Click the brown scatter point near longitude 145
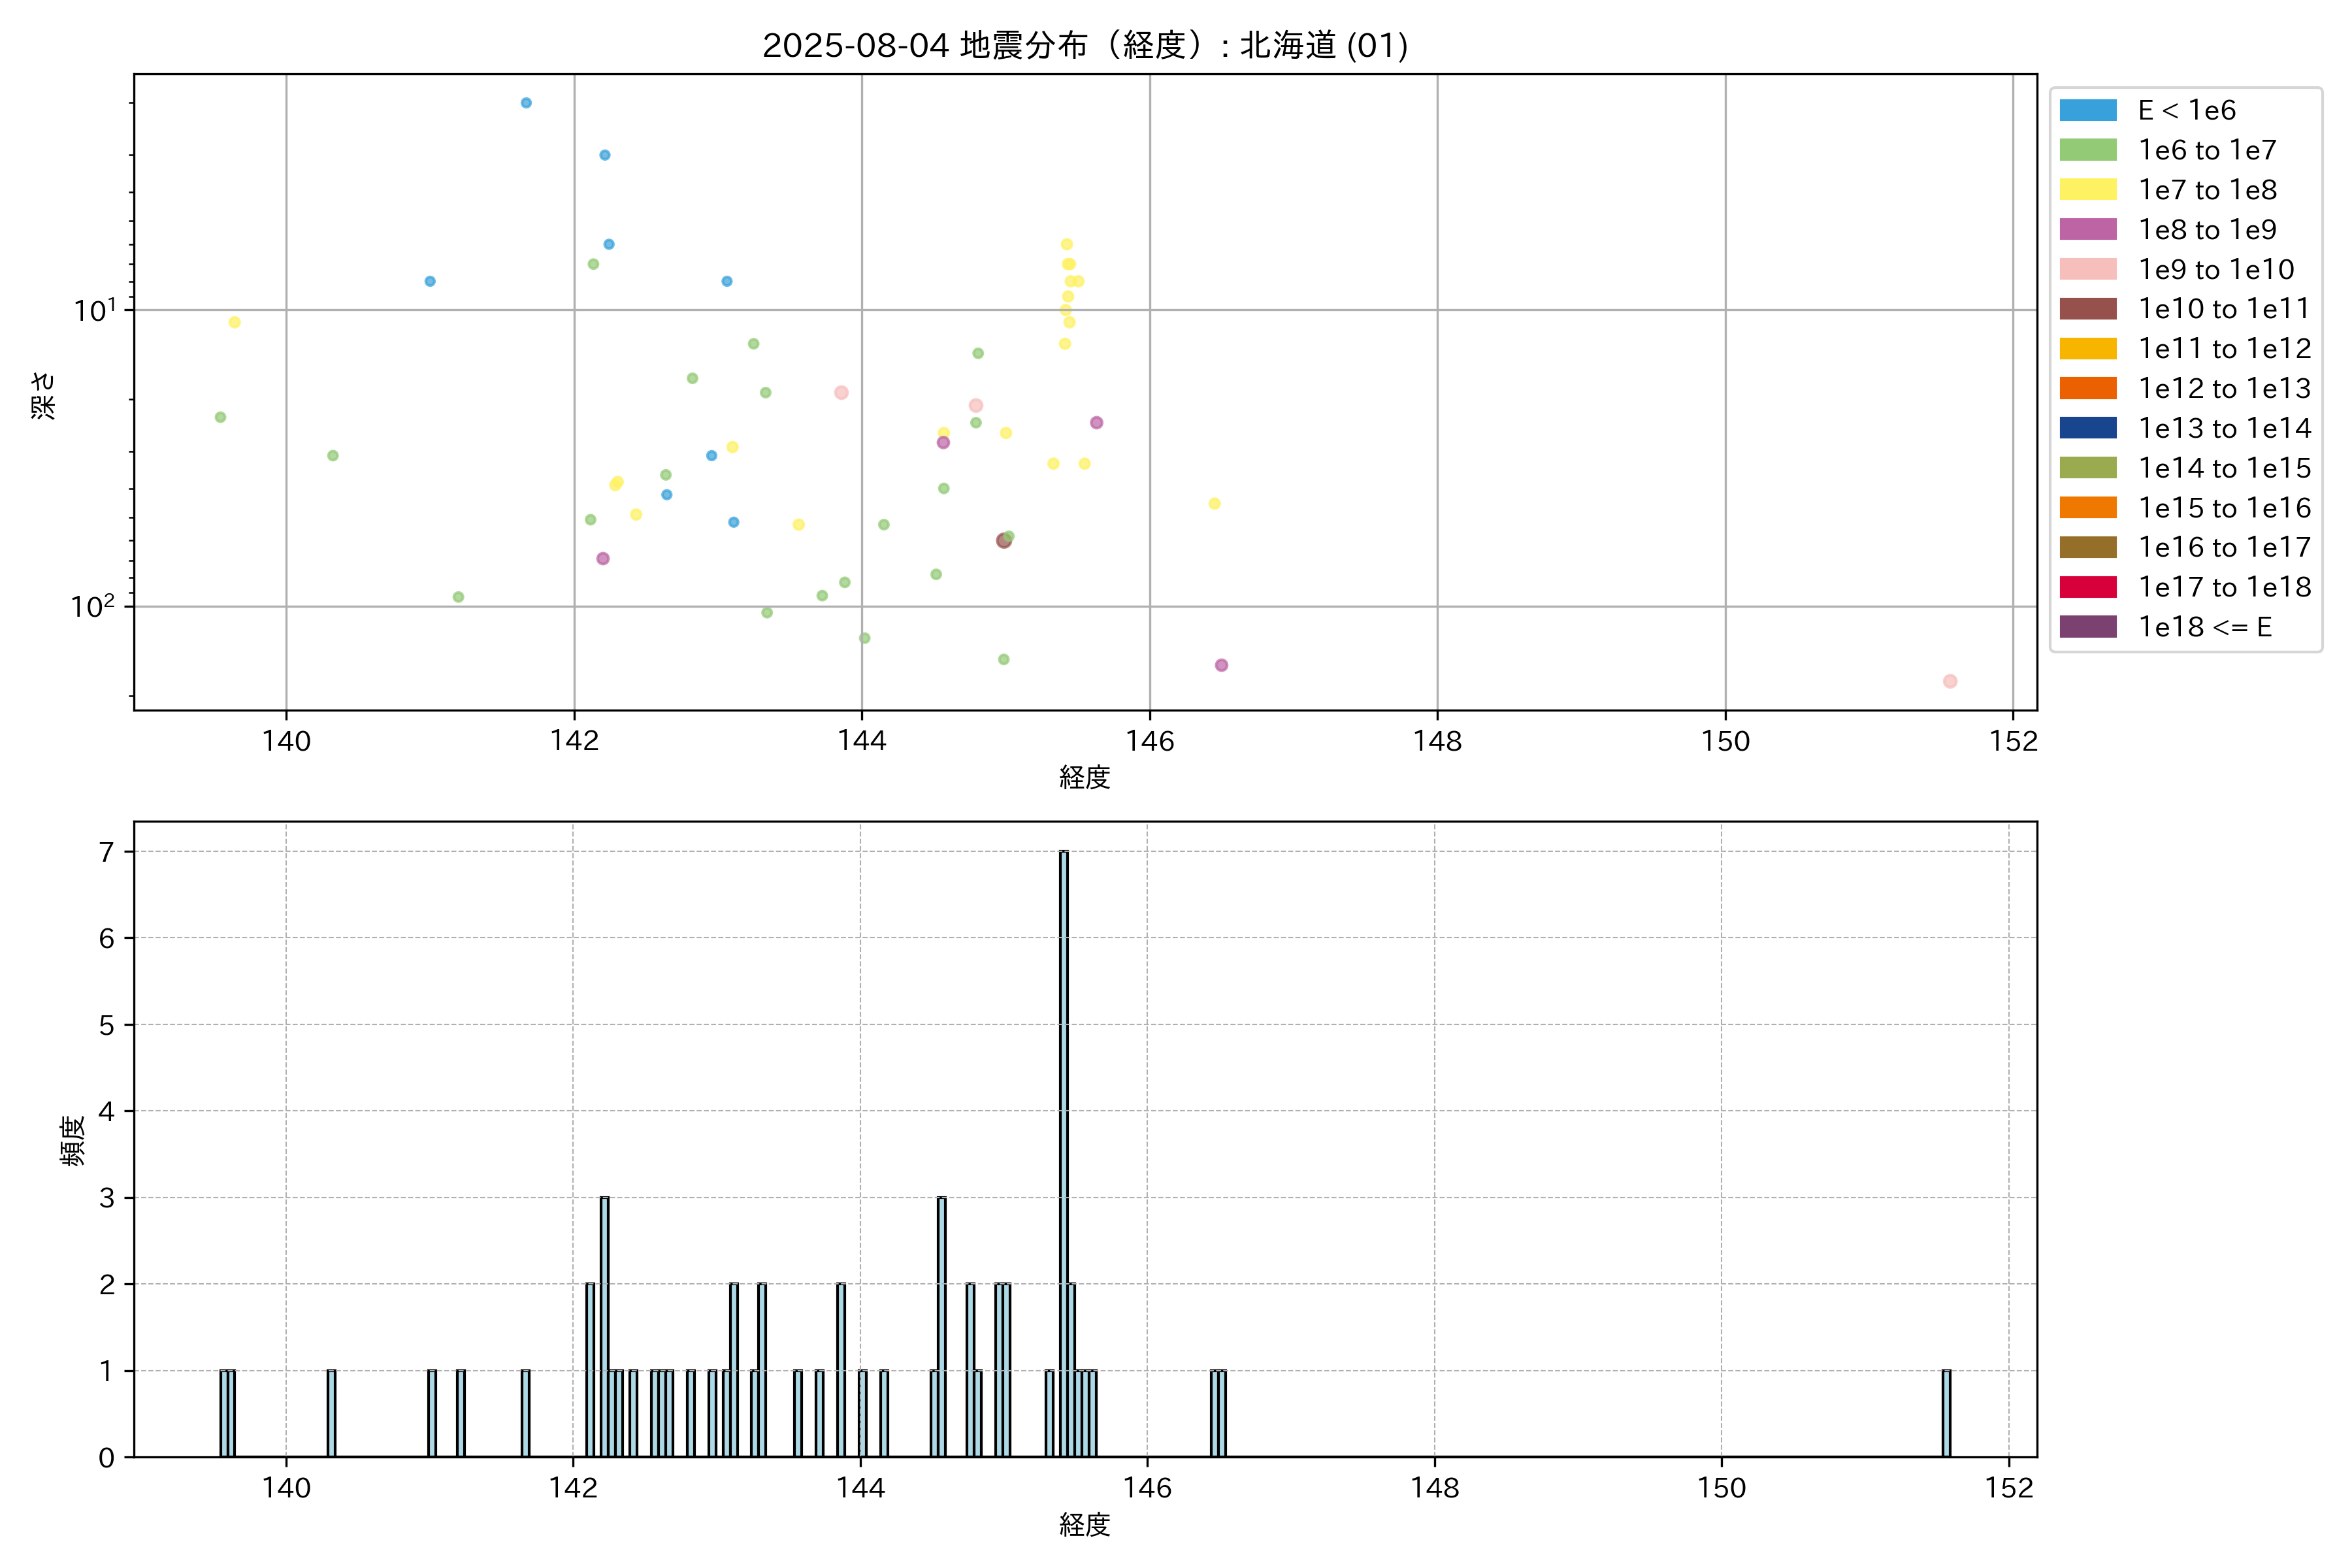Screen dimensions: 2352x1568 click(1003, 541)
